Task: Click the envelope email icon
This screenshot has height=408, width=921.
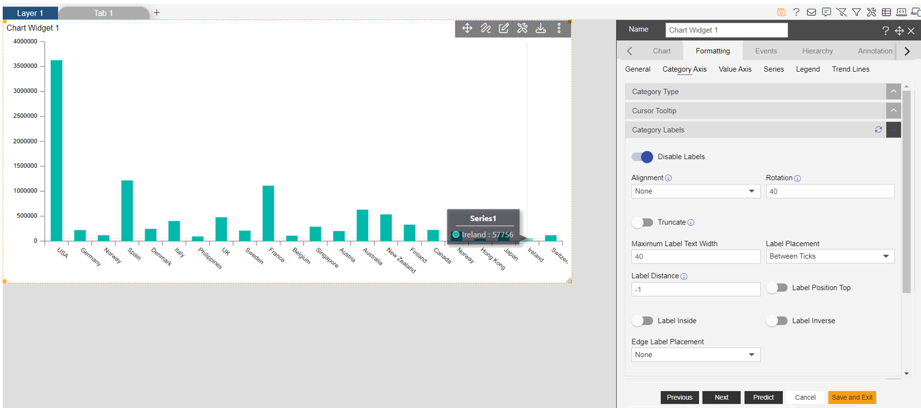Action: tap(811, 12)
